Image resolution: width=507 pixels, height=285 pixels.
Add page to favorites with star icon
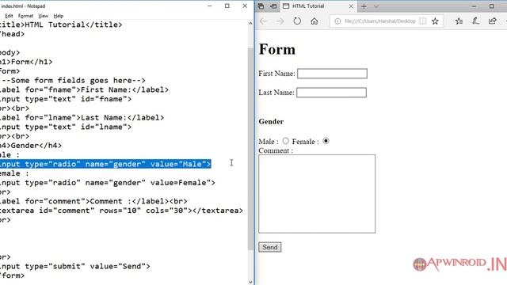pyautogui.click(x=435, y=21)
